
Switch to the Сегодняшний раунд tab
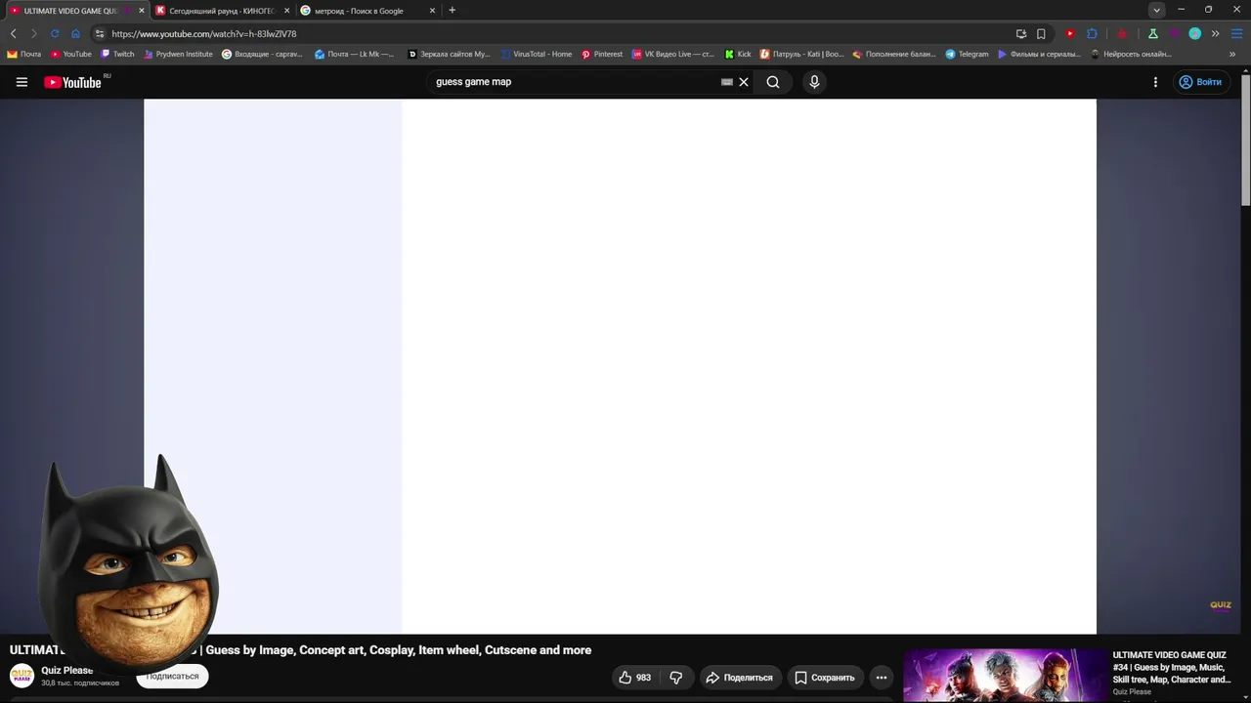[222, 11]
